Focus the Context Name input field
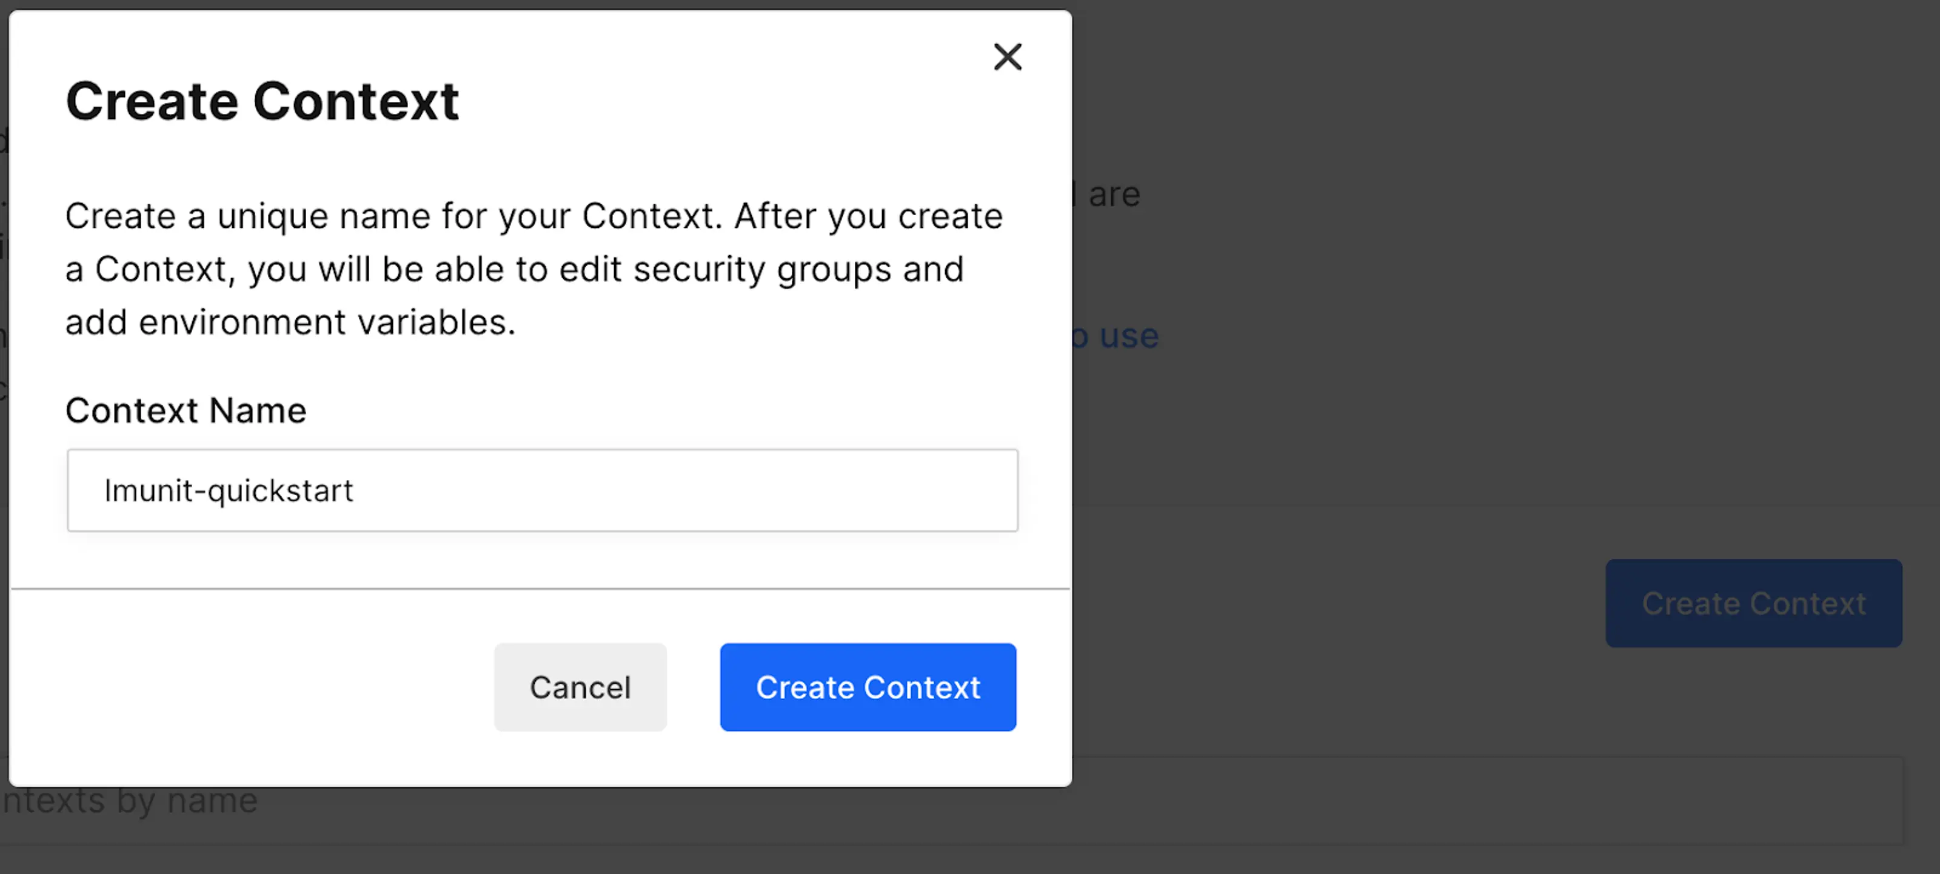Image resolution: width=1940 pixels, height=874 pixels. (542, 490)
